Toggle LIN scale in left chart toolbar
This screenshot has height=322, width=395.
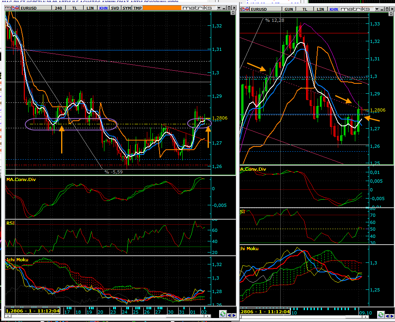[x=91, y=8]
